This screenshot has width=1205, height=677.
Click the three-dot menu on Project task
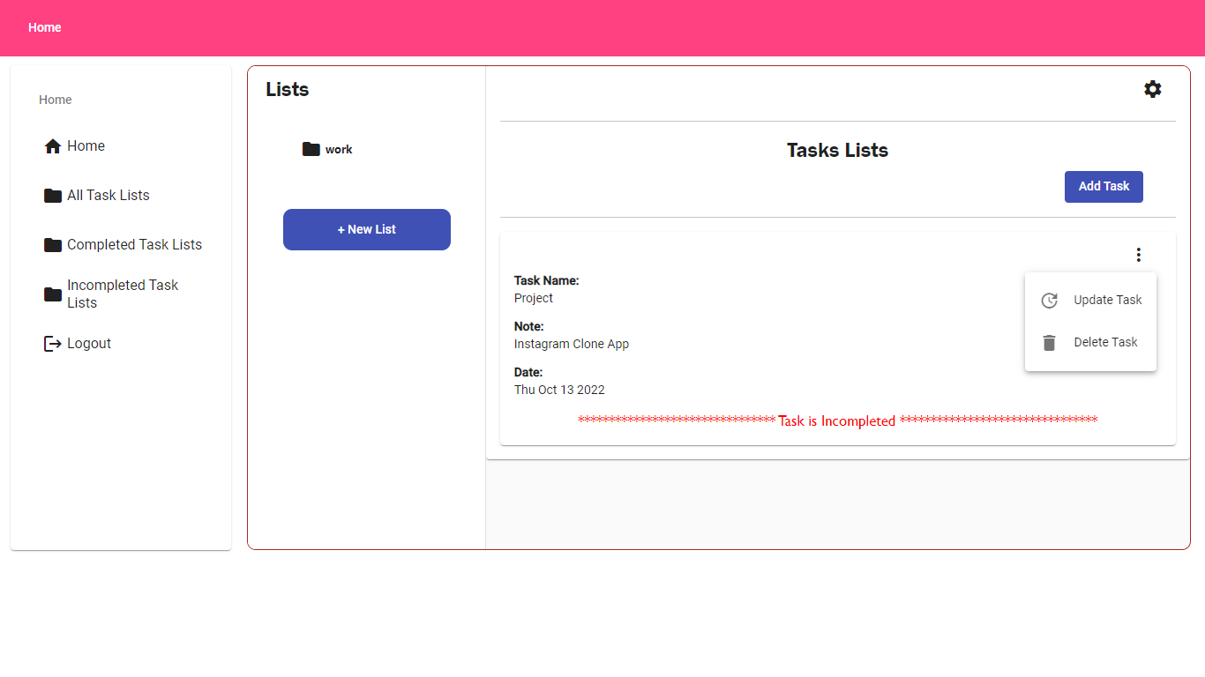tap(1139, 255)
